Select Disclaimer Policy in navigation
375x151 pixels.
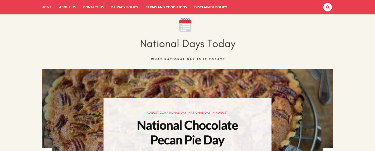(x=211, y=7)
